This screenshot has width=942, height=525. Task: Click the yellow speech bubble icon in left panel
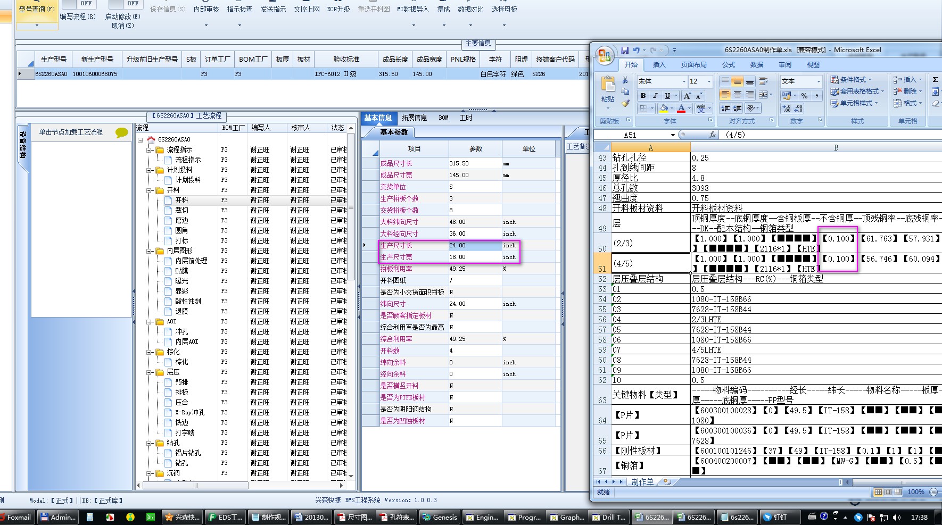tap(121, 132)
